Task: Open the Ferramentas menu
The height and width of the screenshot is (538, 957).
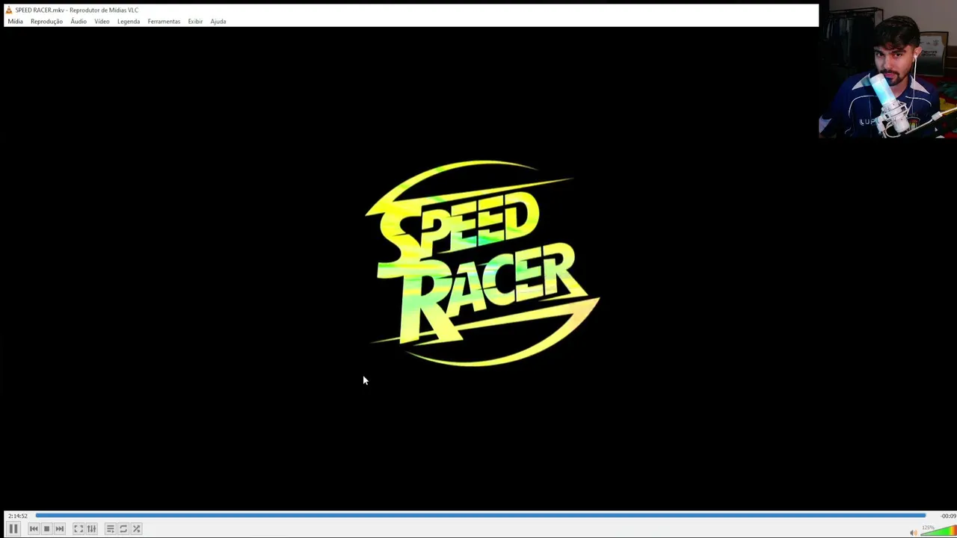Action: pos(164,22)
